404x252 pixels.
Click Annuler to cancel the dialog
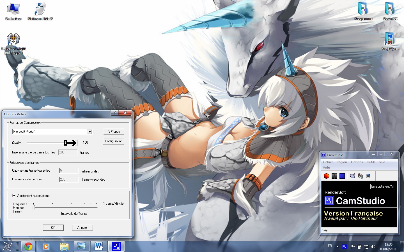[x=82, y=228]
